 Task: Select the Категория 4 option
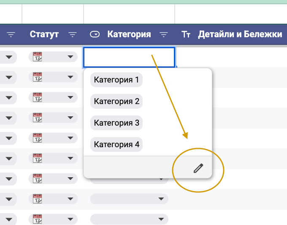[116, 145]
